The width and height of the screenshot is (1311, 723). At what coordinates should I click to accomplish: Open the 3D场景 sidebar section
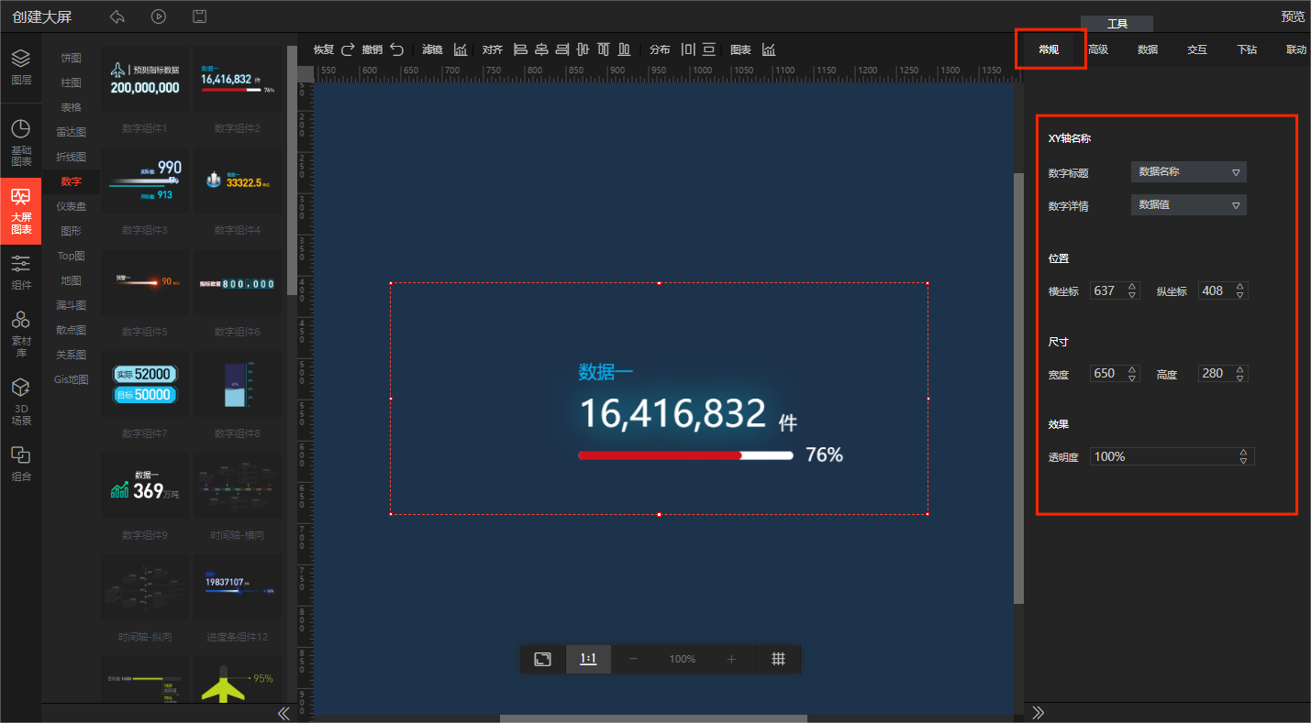[20, 401]
